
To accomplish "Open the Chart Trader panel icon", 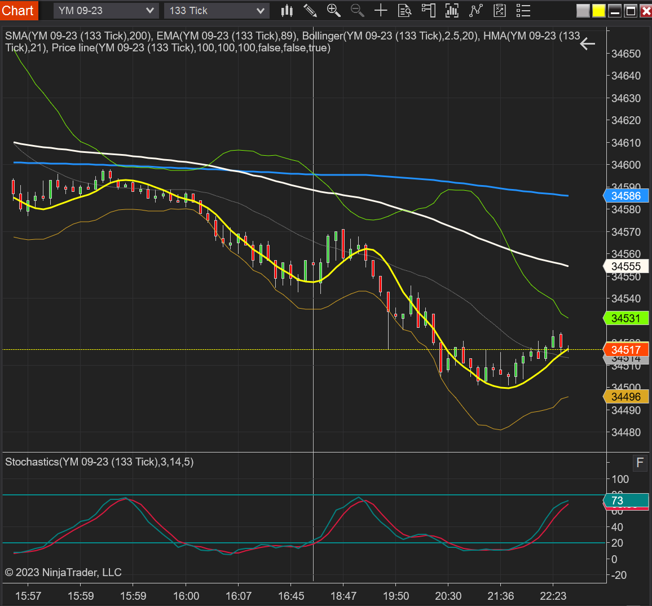I will pos(429,10).
